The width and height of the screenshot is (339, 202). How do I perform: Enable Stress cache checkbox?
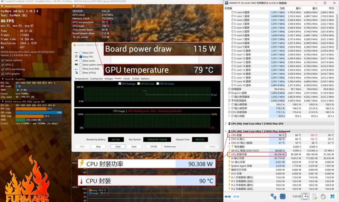pyautogui.click(x=81, y=61)
